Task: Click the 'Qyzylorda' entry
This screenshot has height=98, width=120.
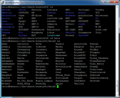Action: click(81, 44)
